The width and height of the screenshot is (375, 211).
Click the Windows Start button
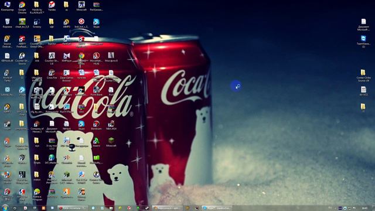tap(5, 207)
